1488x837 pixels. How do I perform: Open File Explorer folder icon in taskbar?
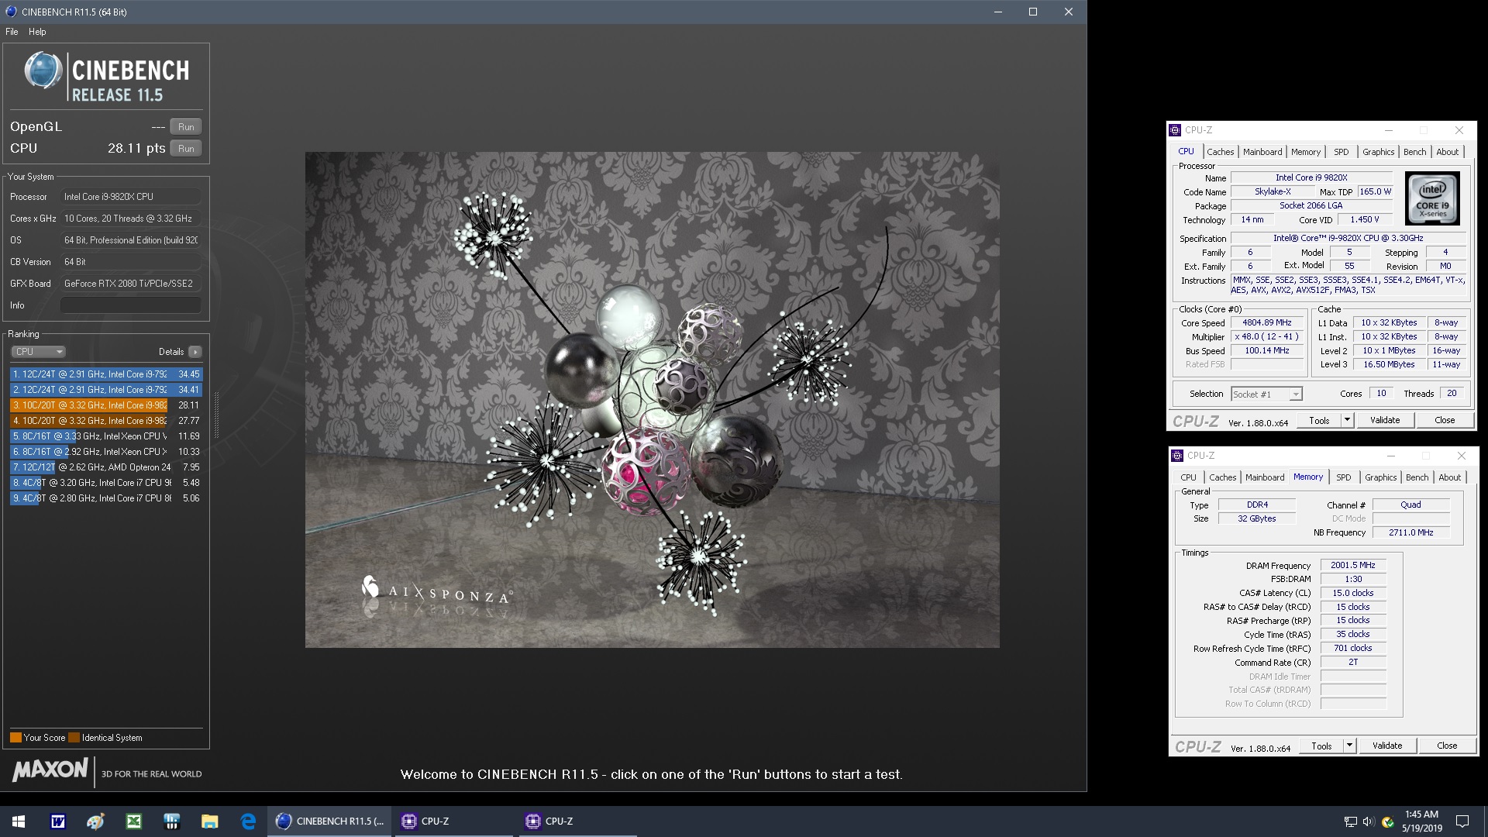tap(209, 821)
